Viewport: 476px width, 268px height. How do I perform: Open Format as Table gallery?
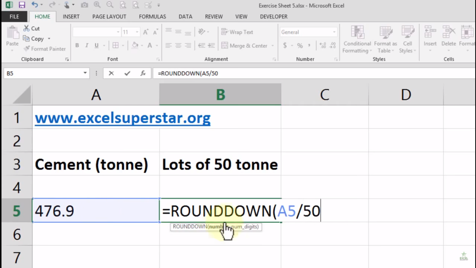coord(385,39)
